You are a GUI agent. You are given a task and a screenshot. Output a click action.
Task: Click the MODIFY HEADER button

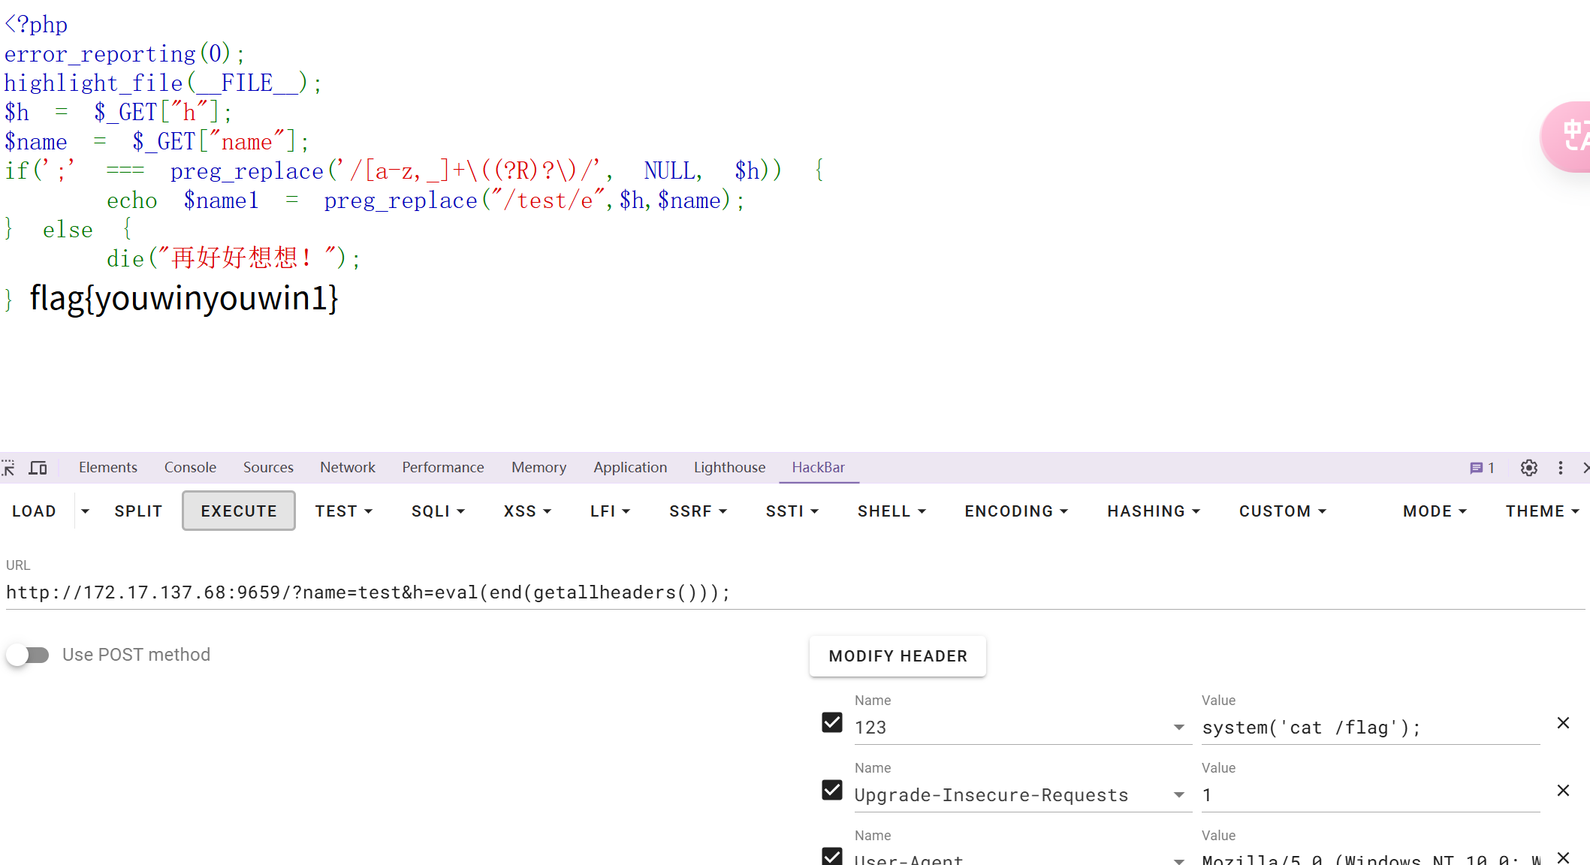click(x=898, y=656)
